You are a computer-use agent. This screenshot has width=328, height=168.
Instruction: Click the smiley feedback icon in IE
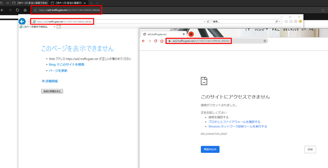tap(300, 21)
